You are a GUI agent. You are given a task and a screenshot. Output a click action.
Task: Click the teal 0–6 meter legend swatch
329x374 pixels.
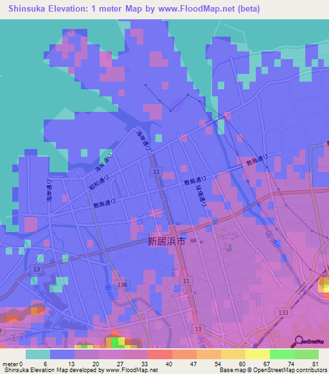pyautogui.click(x=38, y=355)
